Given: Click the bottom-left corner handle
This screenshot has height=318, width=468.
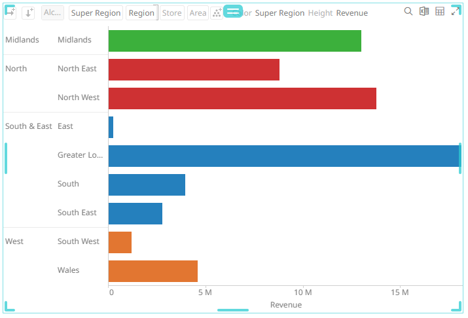Looking at the screenshot, I should point(9,307).
